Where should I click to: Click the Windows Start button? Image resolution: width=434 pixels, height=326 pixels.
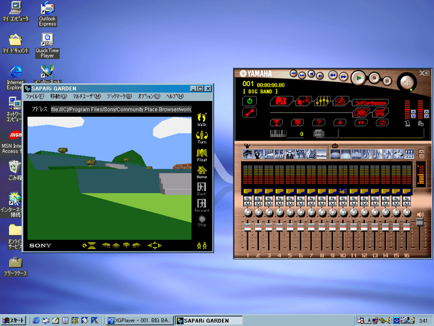pos(14,320)
